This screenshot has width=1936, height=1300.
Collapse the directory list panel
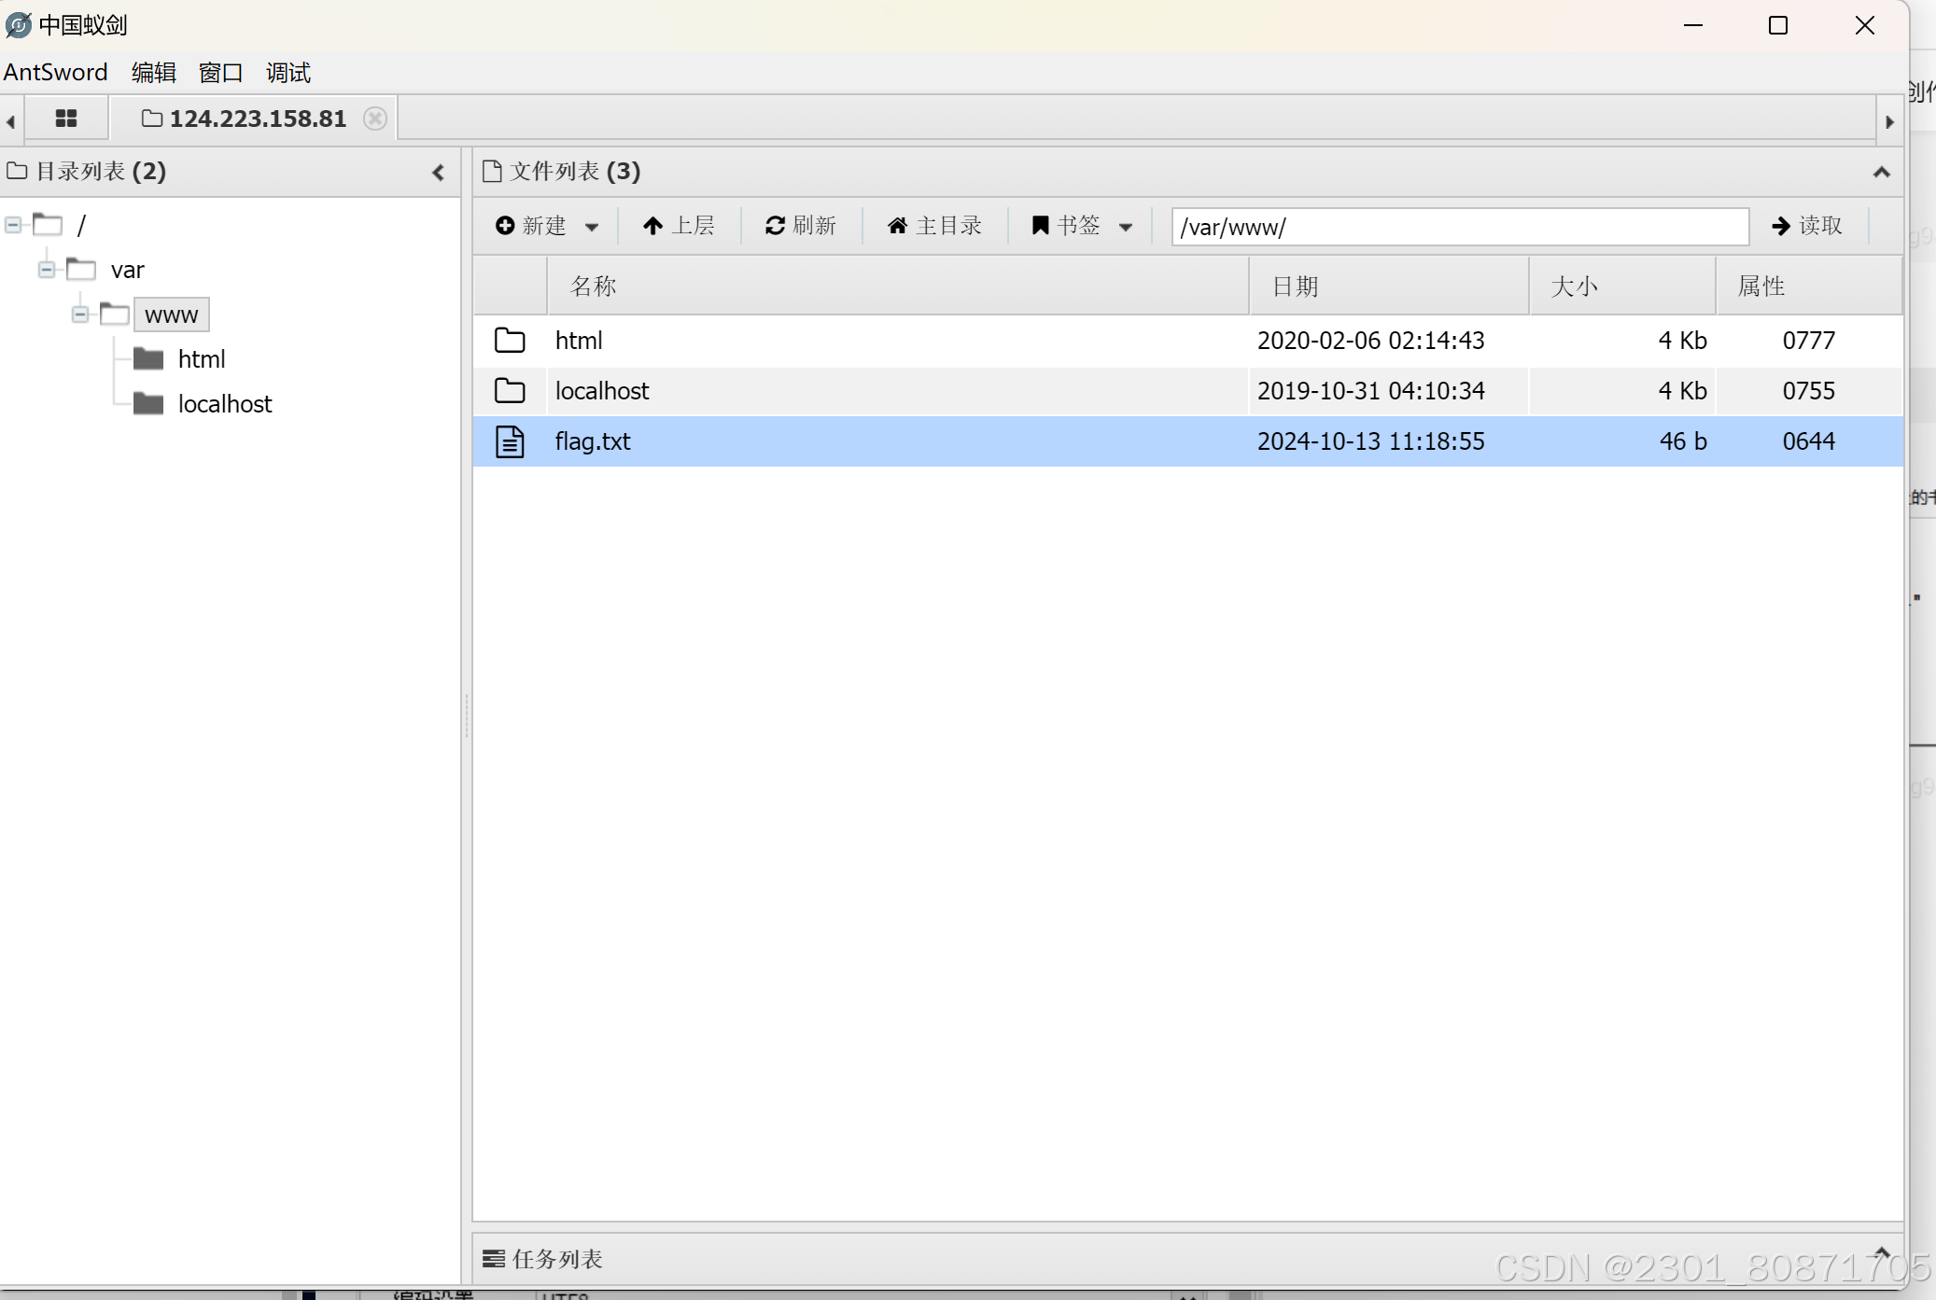click(x=438, y=173)
